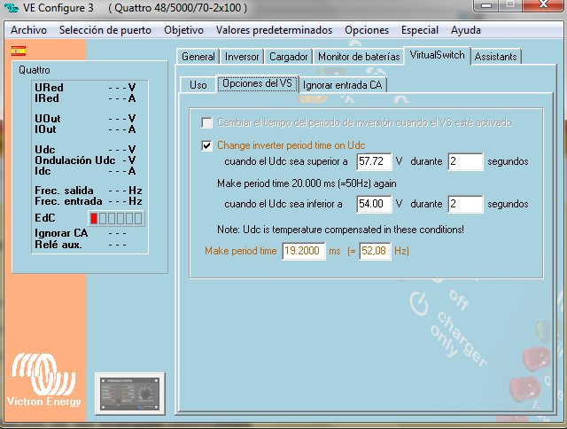Viewport: 567px width, 429px height.
Task: Click the Ignorar CA status row
Action: coord(81,233)
